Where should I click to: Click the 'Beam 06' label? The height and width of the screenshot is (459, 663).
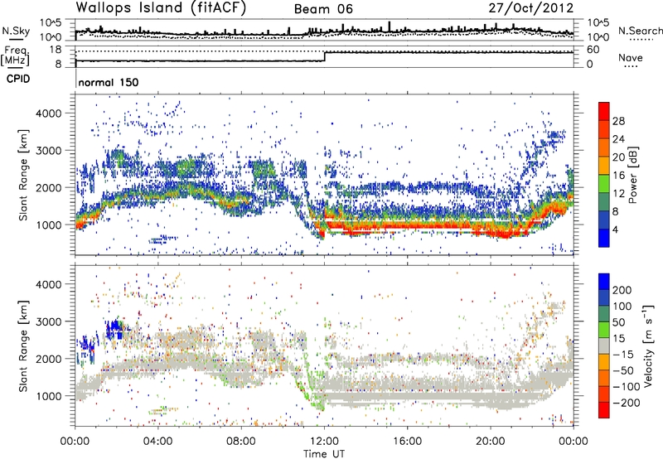click(x=323, y=9)
